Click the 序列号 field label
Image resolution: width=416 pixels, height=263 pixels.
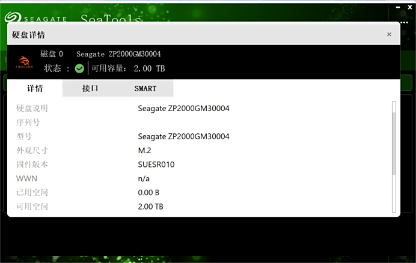pyautogui.click(x=28, y=122)
